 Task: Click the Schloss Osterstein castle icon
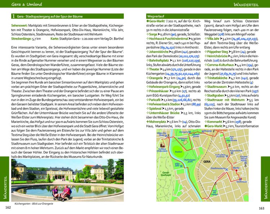coord(161,145)
